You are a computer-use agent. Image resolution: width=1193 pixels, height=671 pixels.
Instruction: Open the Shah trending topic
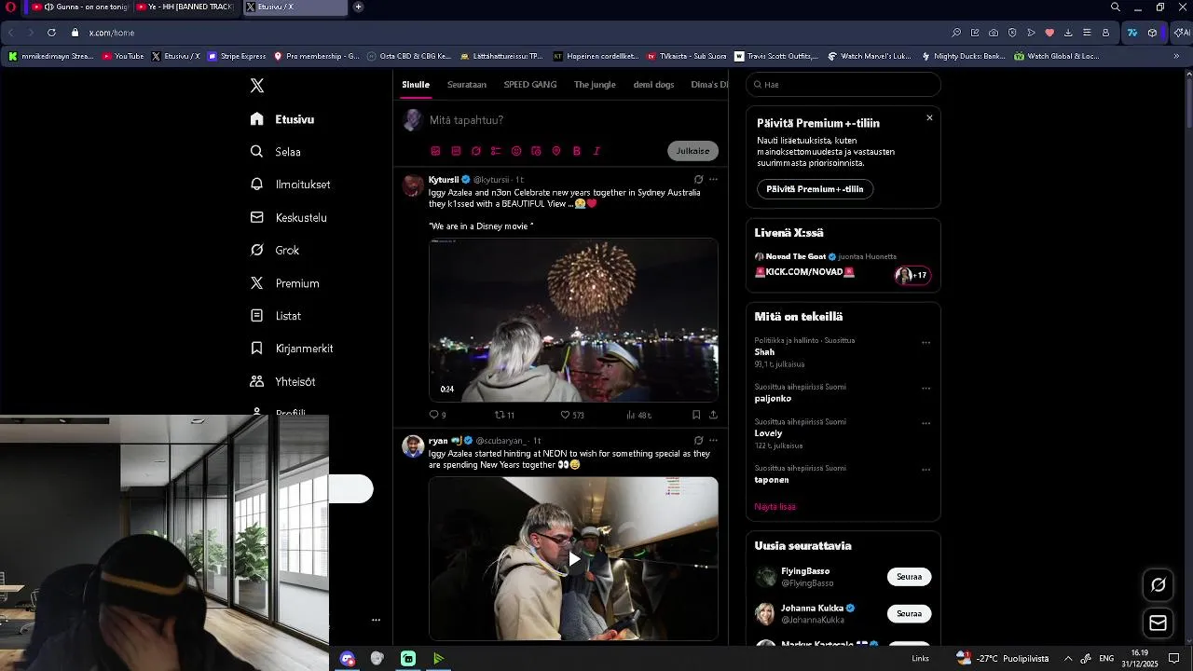(764, 352)
